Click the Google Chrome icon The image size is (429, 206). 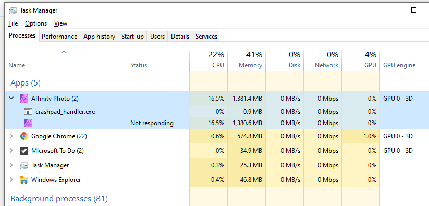click(24, 136)
